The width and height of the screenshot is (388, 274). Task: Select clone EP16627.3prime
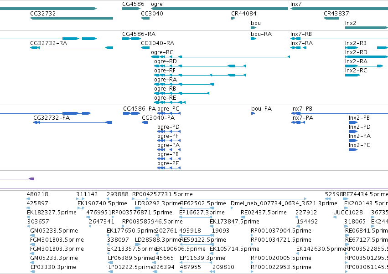click(202, 213)
